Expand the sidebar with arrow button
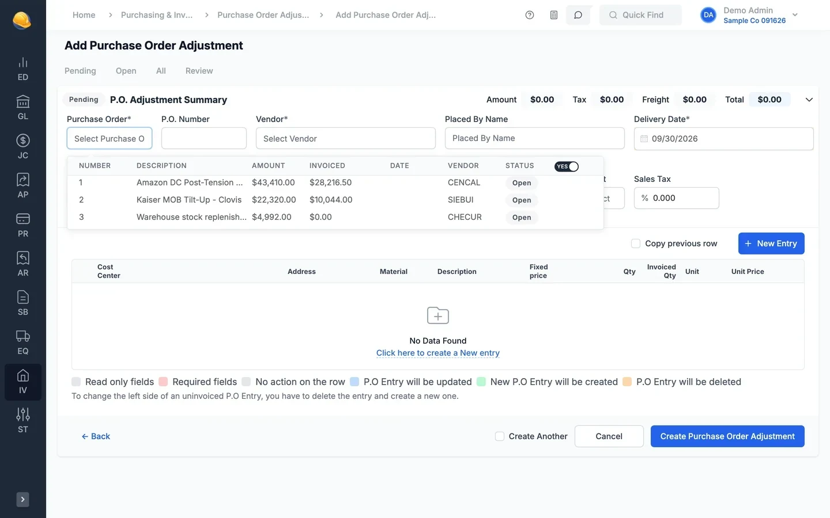830x518 pixels. [23, 500]
